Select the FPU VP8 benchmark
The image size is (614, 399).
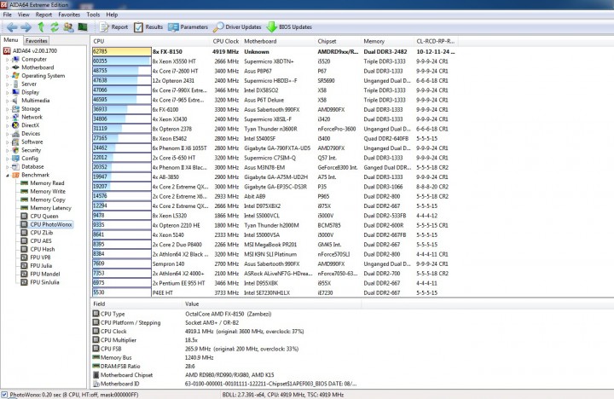coord(40,257)
